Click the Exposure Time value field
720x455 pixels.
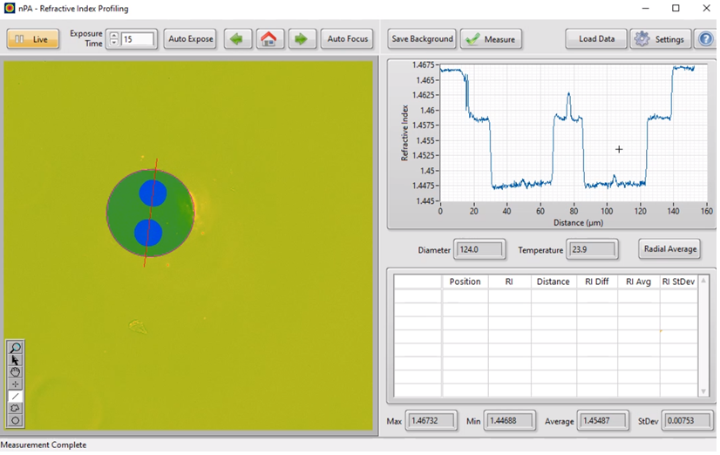click(138, 39)
